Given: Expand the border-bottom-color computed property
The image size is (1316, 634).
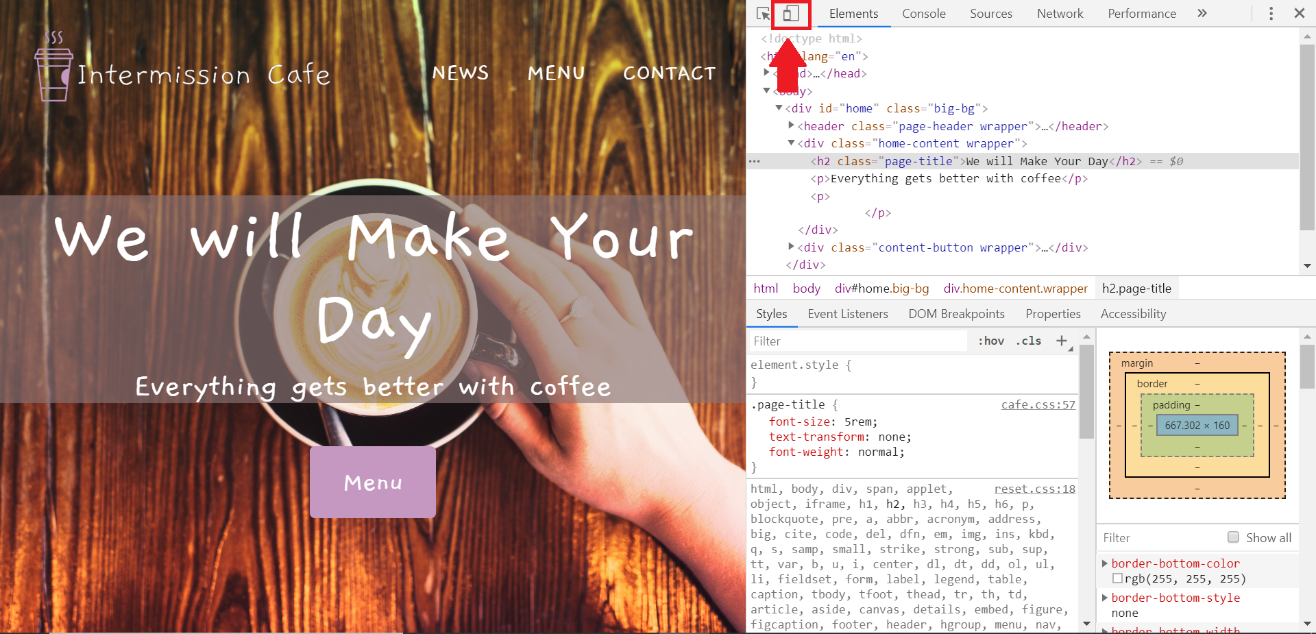Looking at the screenshot, I should click(1105, 563).
